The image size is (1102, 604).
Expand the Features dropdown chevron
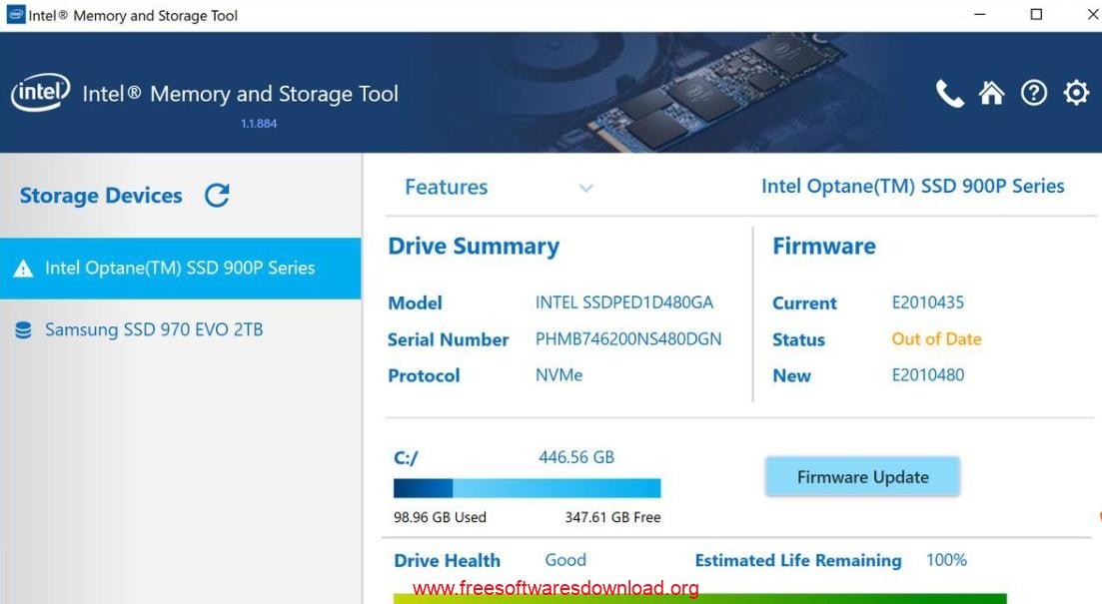(586, 188)
